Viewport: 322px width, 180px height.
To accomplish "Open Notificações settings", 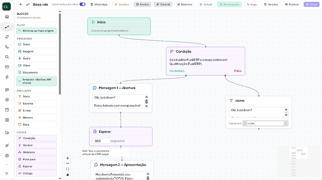I will (229, 4).
